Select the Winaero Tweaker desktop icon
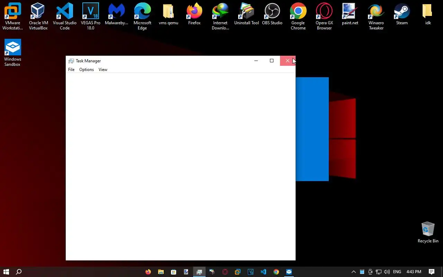Screen dimensions: 443x277 point(376,16)
